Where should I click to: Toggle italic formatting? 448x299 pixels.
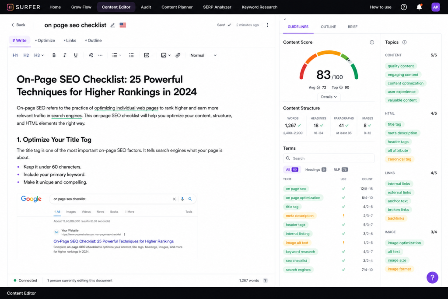tap(65, 55)
